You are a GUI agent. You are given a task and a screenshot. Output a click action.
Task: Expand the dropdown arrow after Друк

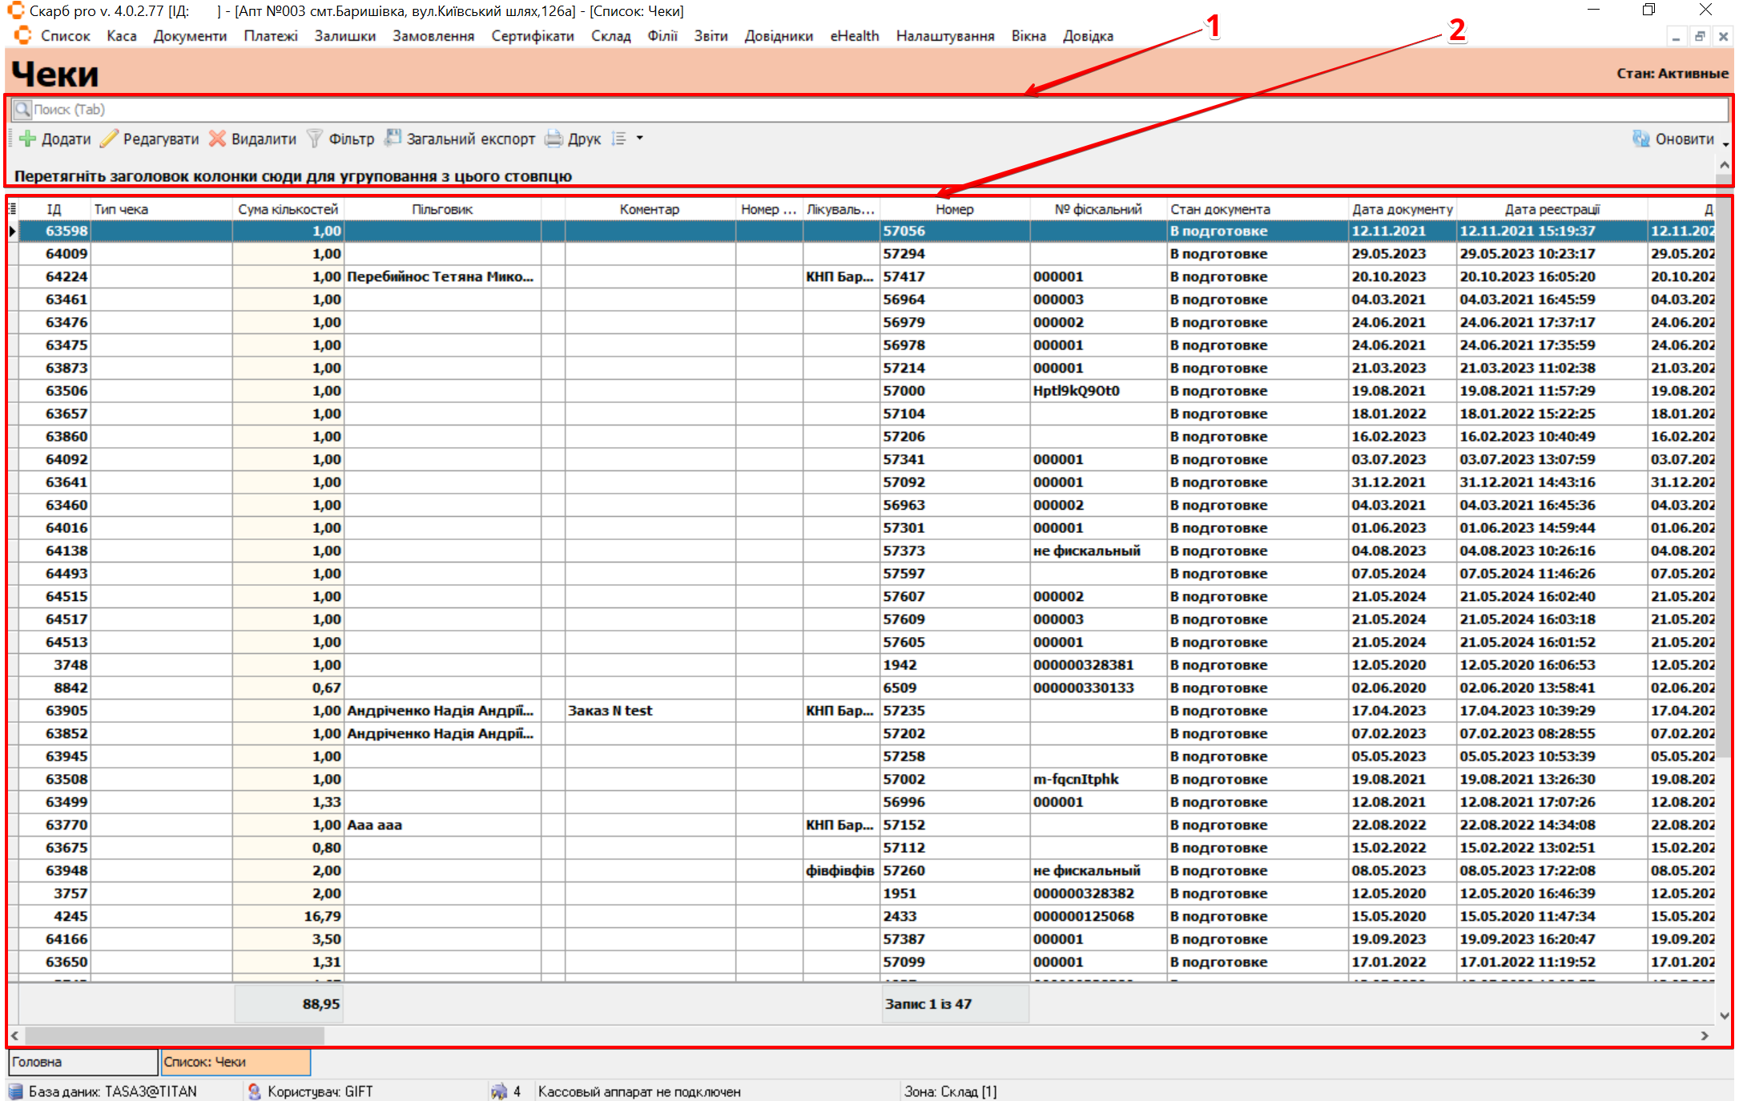tap(640, 139)
